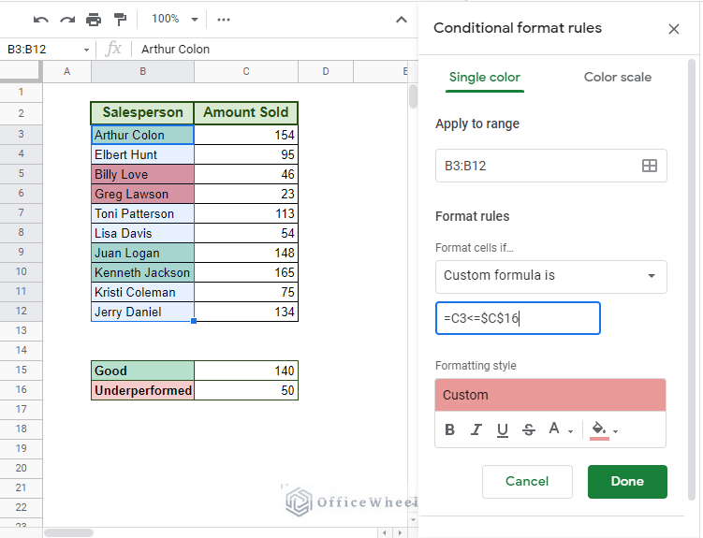
Task: Toggle Bold in formatting style
Action: click(x=450, y=429)
